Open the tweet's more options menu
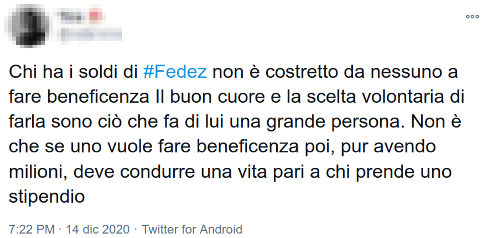Screen dimensions: 488x238 [x=473, y=17]
